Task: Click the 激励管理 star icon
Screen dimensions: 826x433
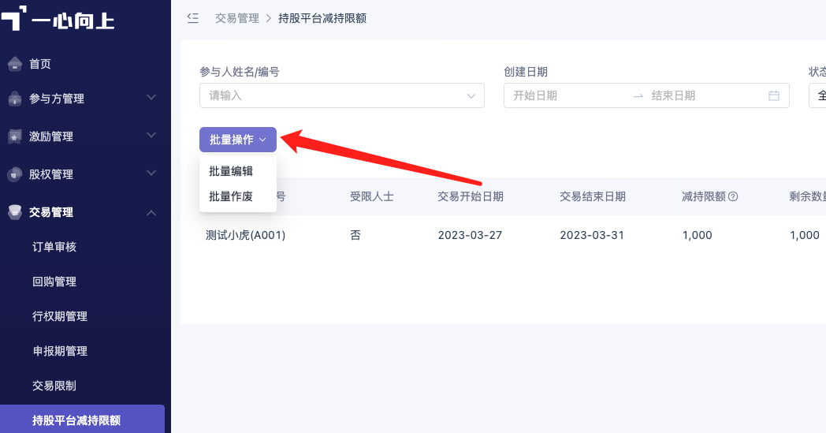Action: (x=15, y=136)
